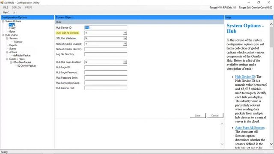This screenshot has height=154, width=274.
Task: Select the TiSensor tree item
Action: coord(18,42)
